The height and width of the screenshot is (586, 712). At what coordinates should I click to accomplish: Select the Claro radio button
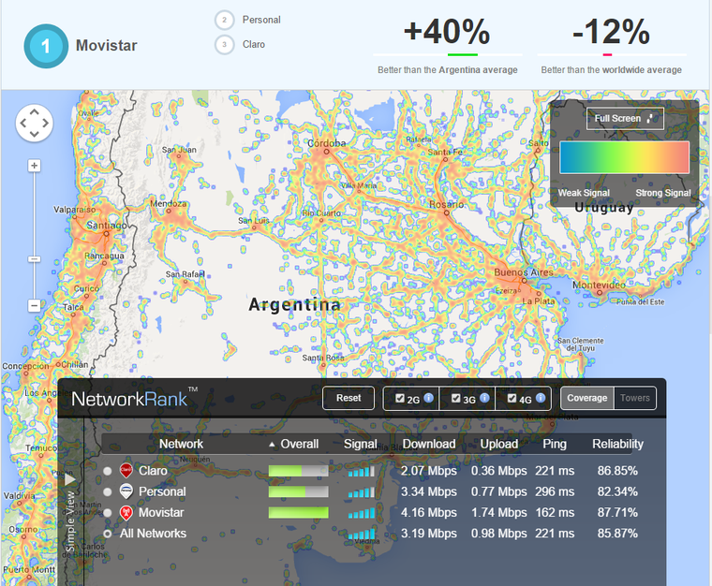[107, 471]
